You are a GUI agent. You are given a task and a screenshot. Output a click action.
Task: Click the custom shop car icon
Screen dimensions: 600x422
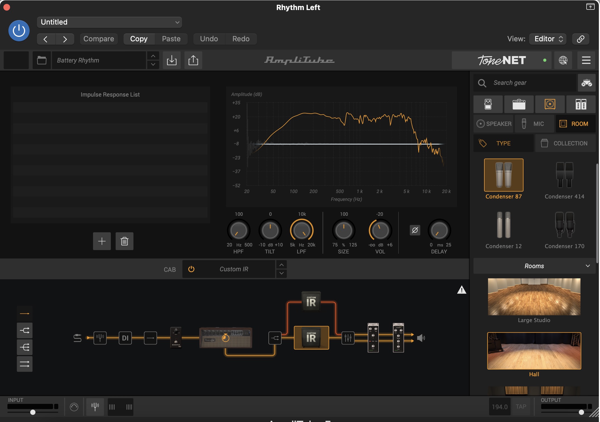point(587,83)
